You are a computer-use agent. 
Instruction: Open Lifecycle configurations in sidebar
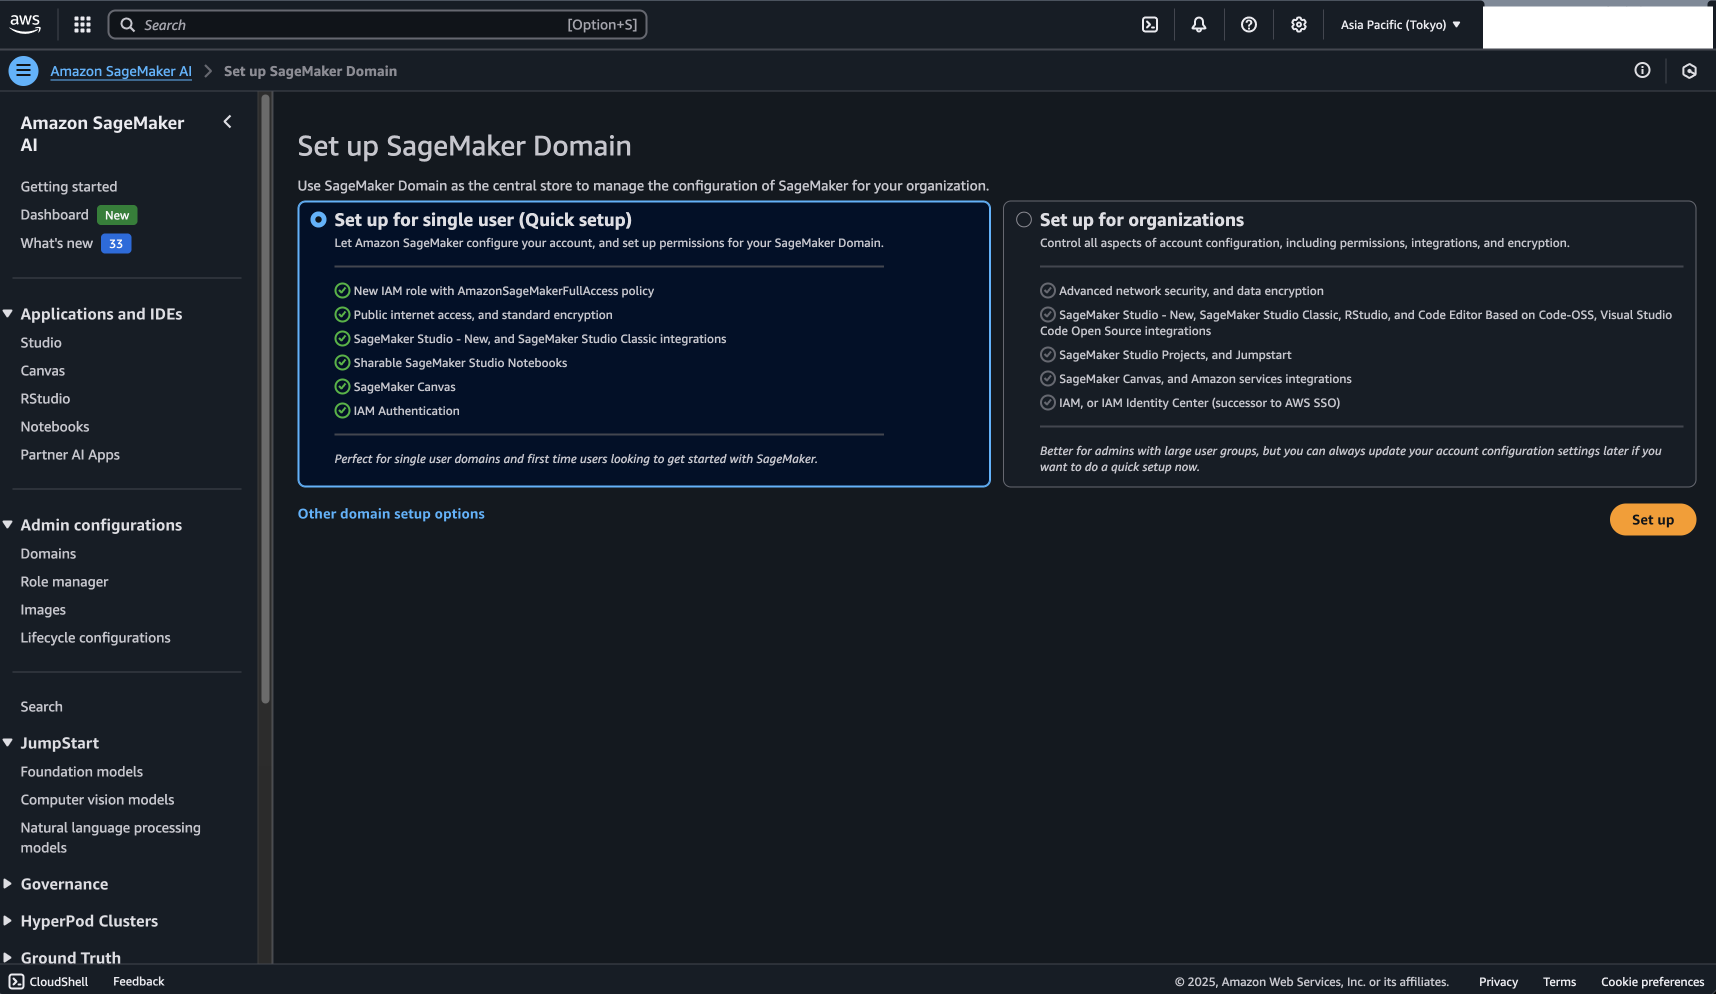95,637
